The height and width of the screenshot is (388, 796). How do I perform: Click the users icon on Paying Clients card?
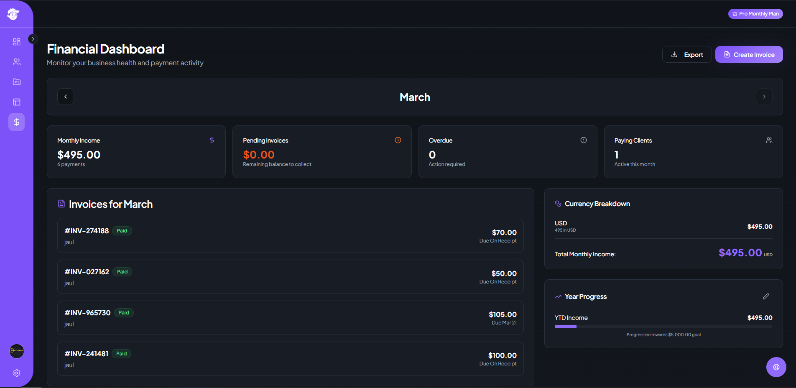(x=769, y=140)
